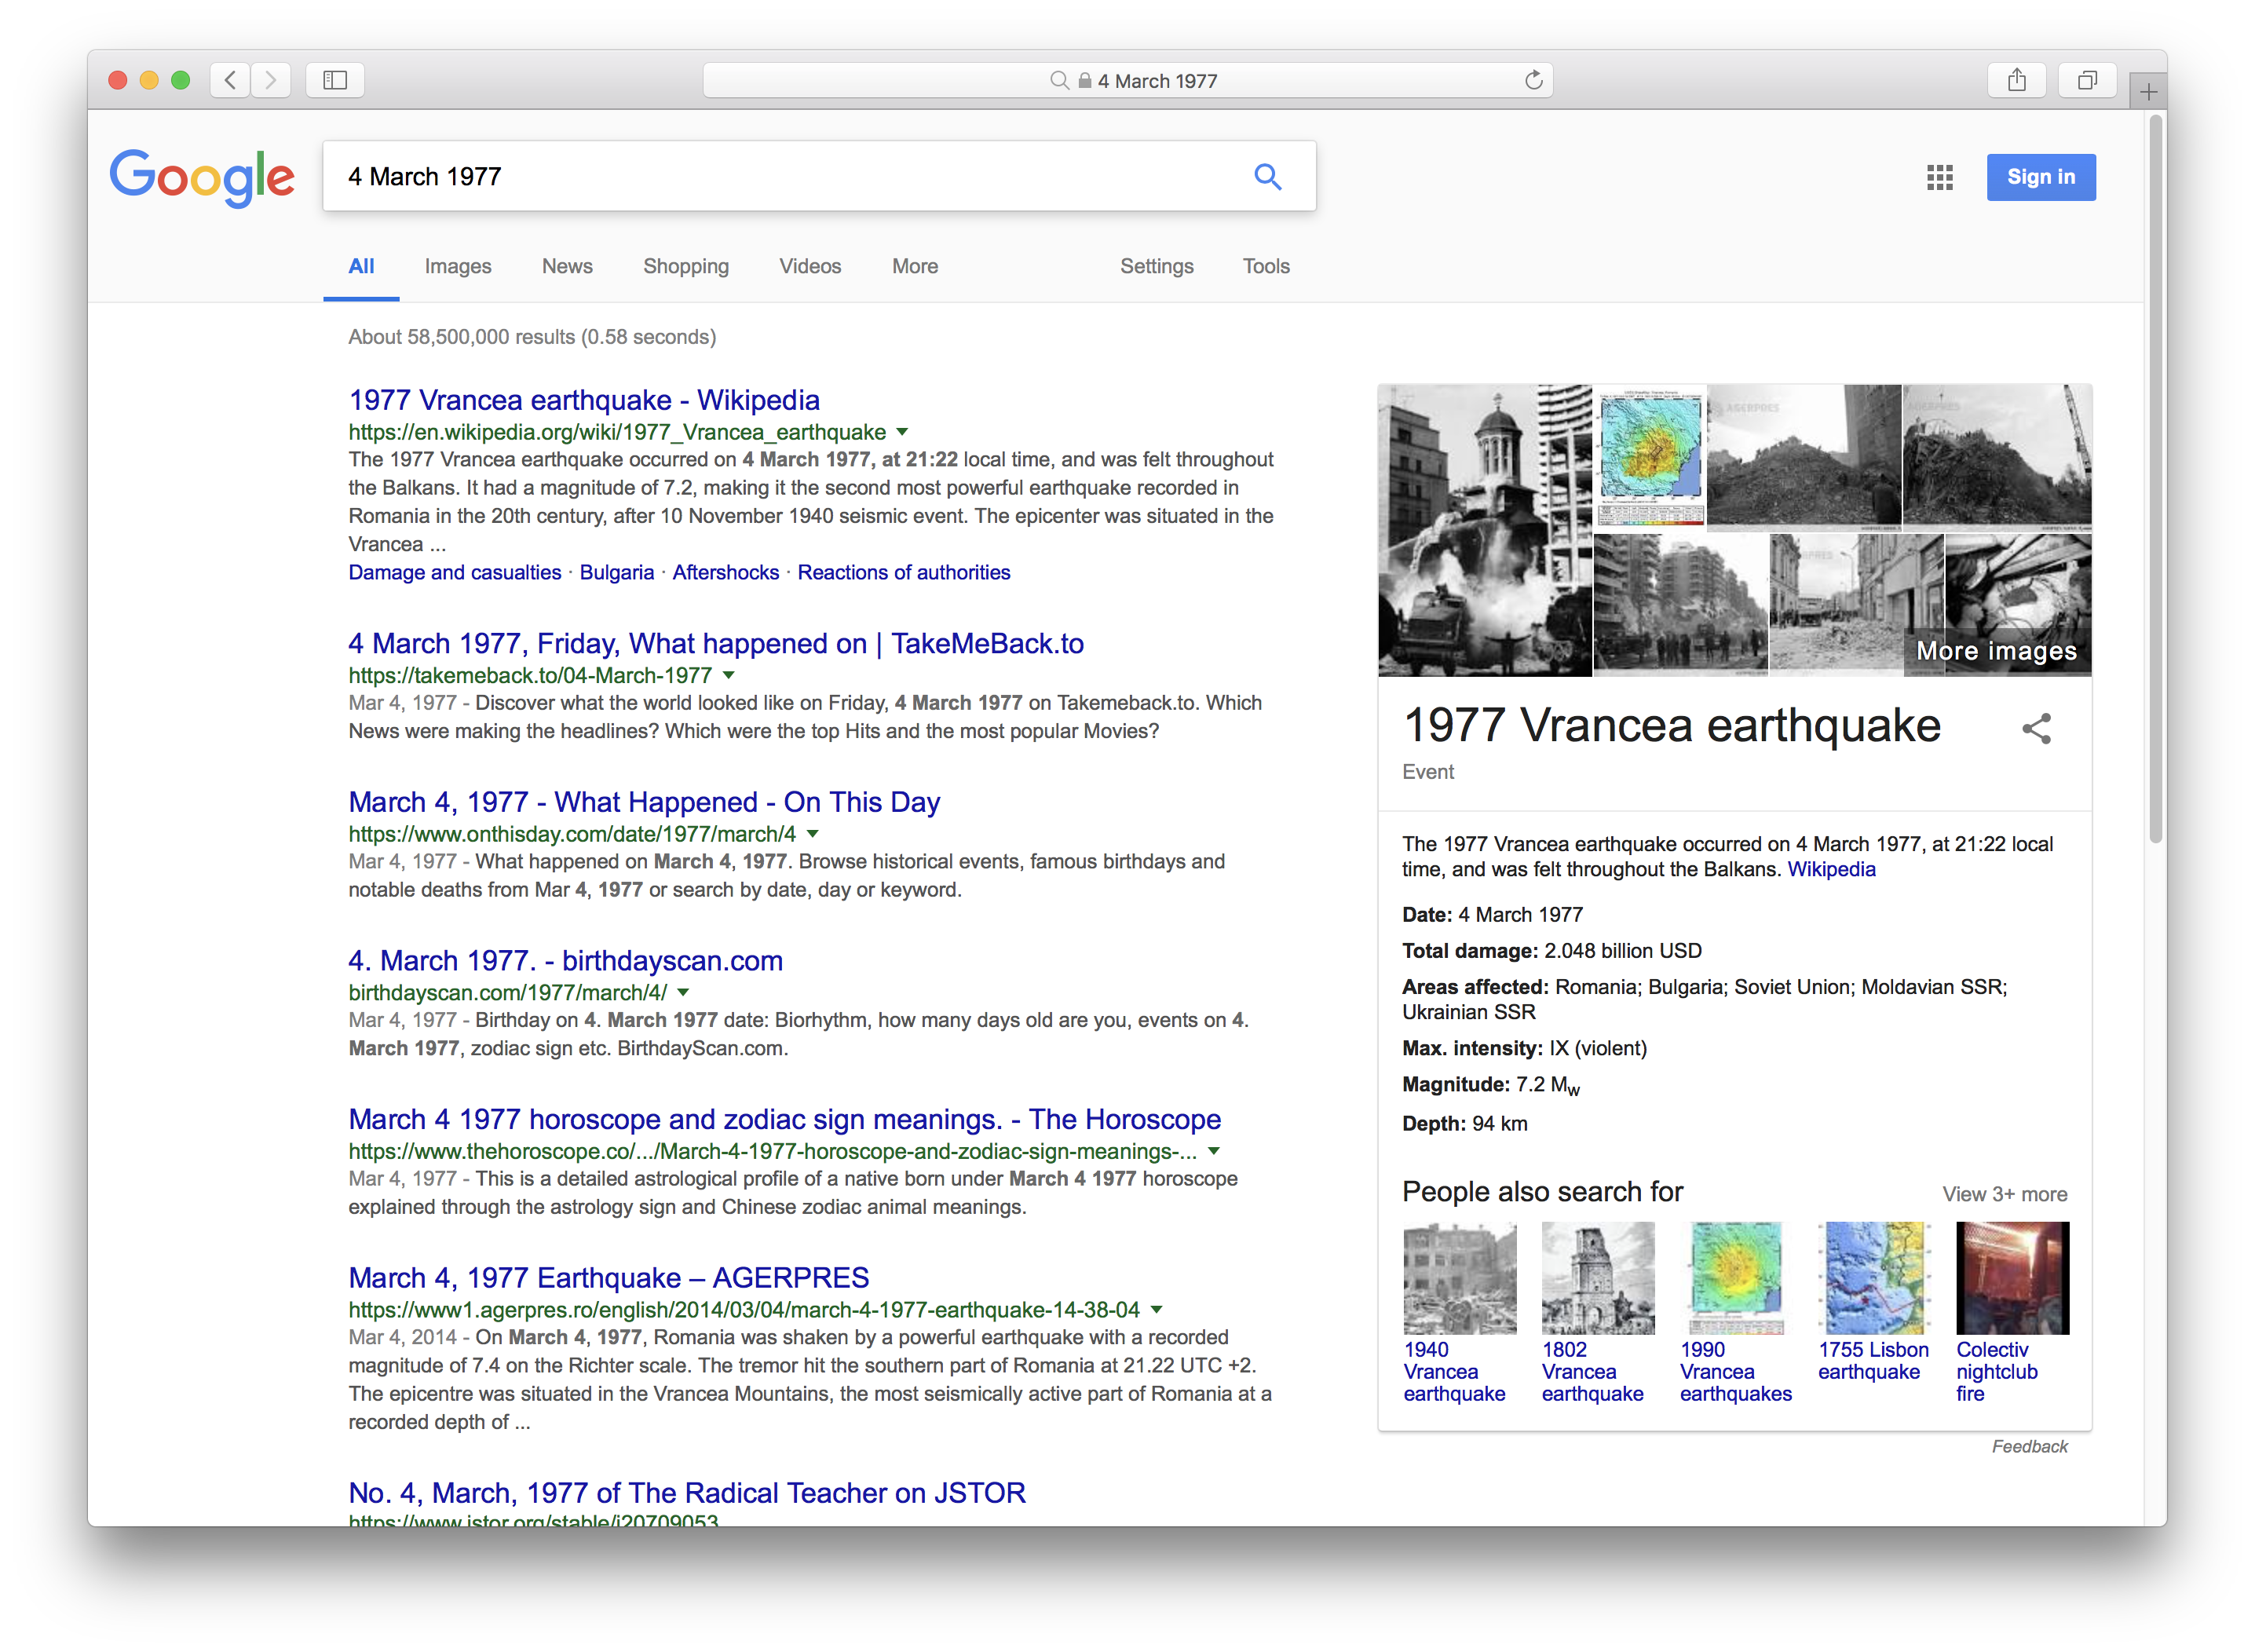Screen dimensions: 2255x1652
Task: Switch to the Images tab
Action: tap(457, 267)
